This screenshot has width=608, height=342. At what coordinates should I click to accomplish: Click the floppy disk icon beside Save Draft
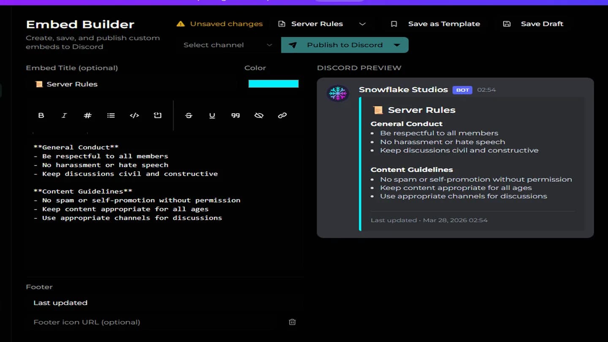507,24
